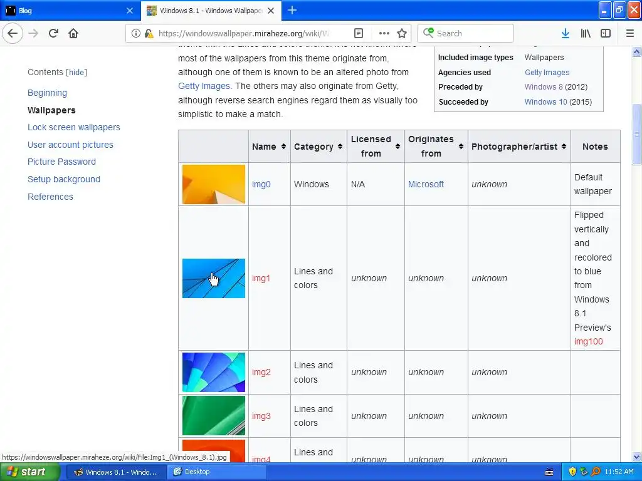Click the page scrollbar down arrow
The image size is (642, 481).
(x=637, y=457)
